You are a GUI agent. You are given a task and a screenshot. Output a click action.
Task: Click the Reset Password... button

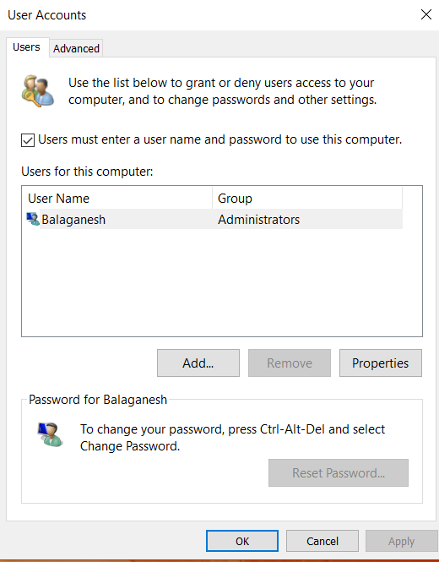pyautogui.click(x=339, y=472)
